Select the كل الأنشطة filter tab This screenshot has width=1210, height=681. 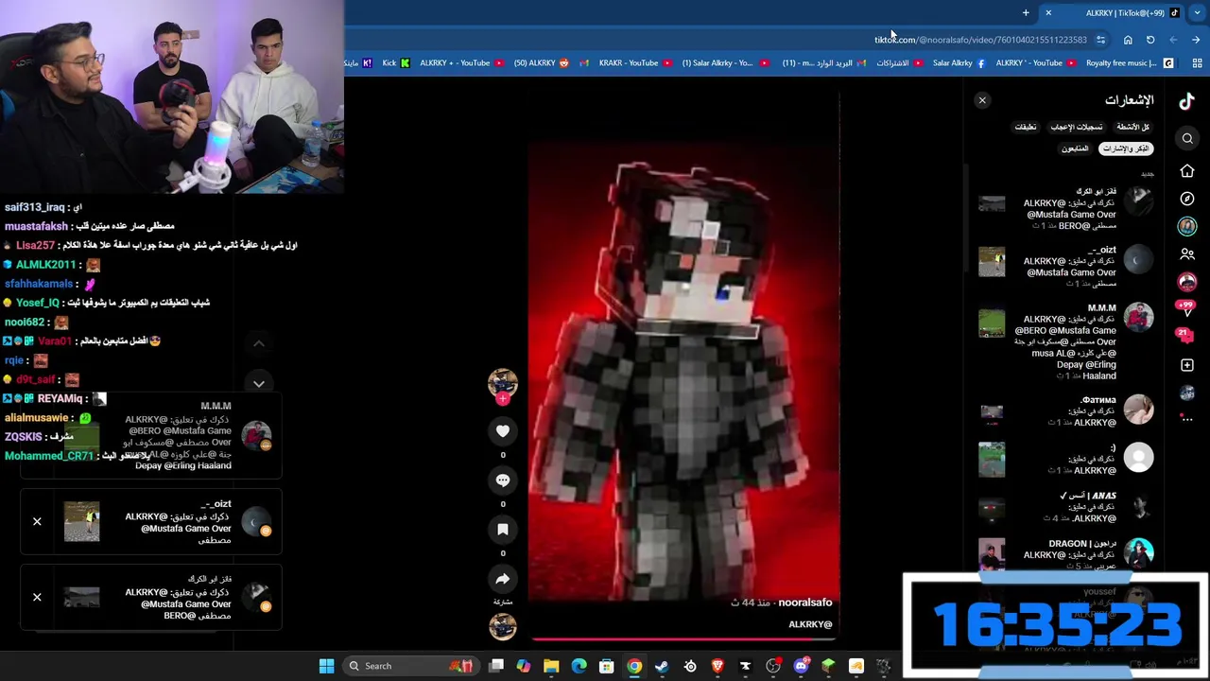coord(1132,127)
